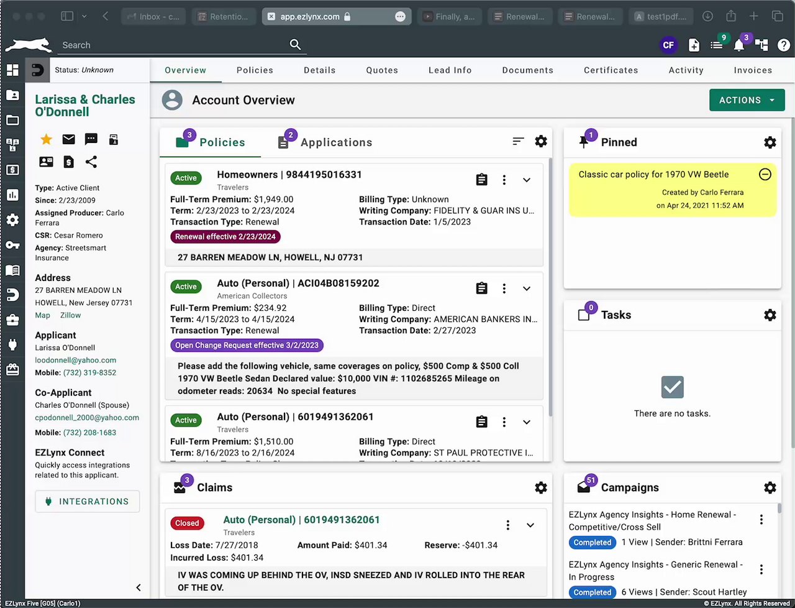Expand the closed claim card chevron
795x608 pixels.
[530, 525]
